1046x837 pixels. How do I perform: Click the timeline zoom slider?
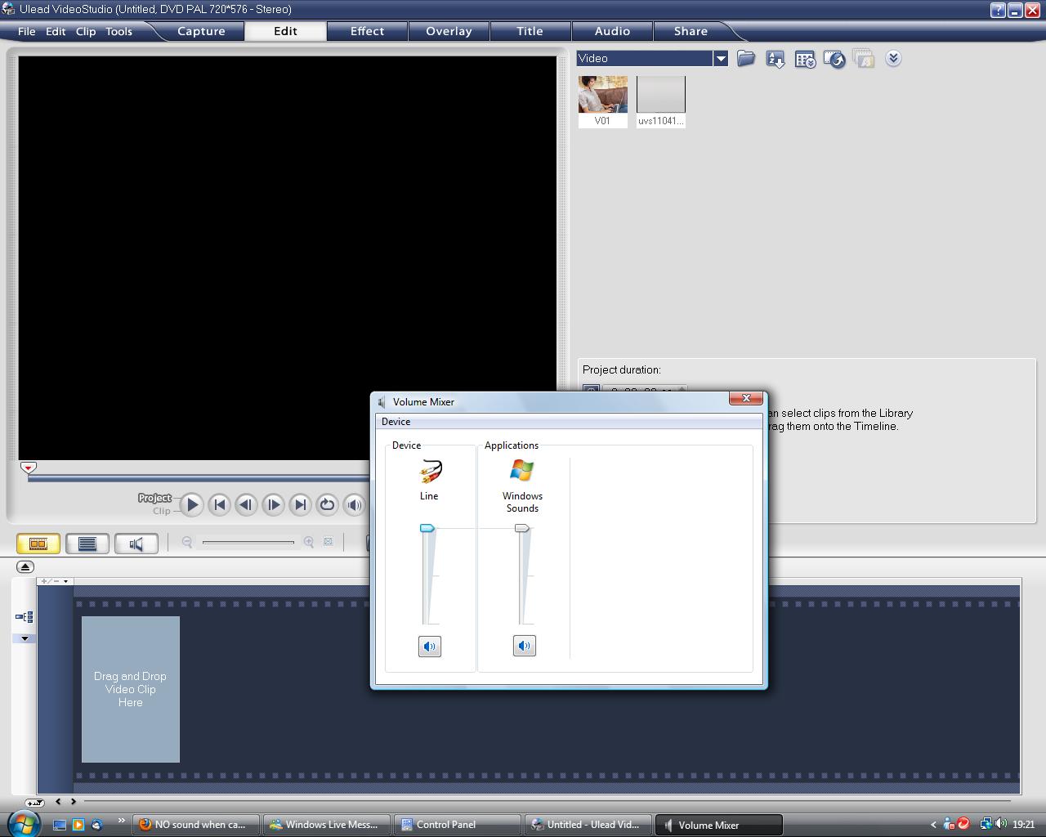[x=248, y=542]
